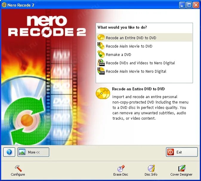The width and height of the screenshot is (201, 181).
Task: Click the Erase Disc label
Action: click(121, 174)
